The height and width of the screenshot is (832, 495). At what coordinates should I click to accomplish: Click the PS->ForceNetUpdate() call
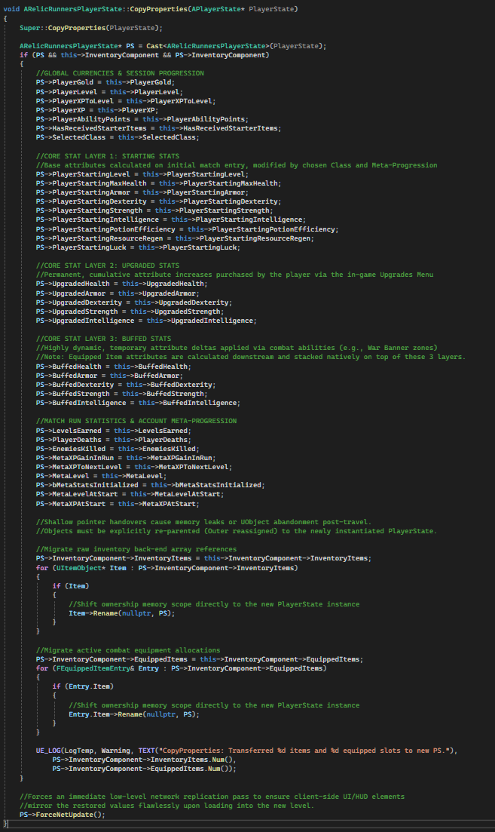tap(63, 815)
